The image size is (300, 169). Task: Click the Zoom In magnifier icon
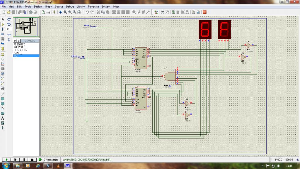[65, 12]
